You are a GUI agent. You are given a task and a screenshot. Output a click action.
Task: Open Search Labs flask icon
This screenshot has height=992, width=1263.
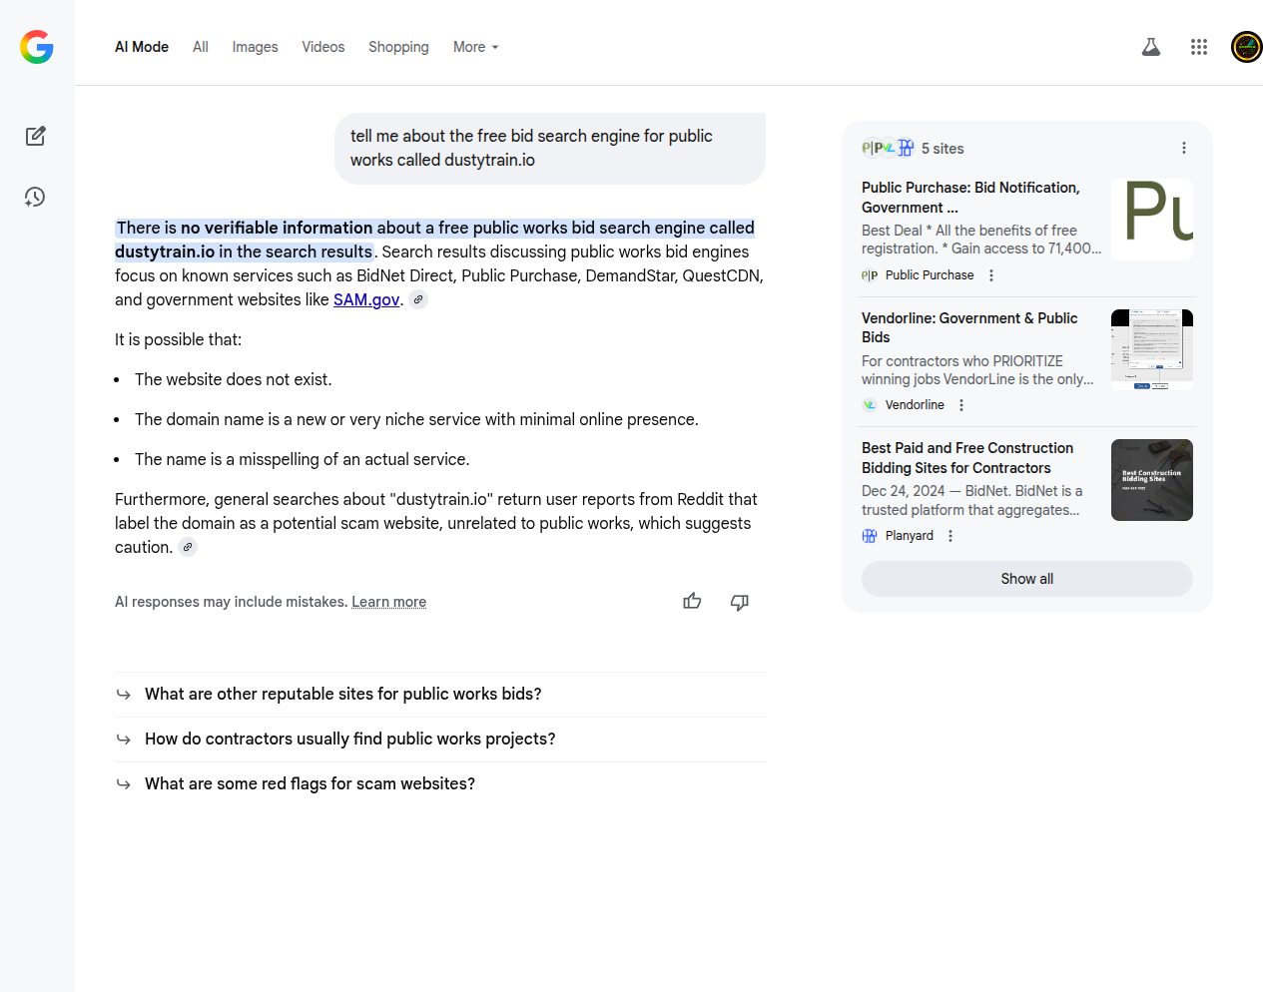coord(1151,47)
